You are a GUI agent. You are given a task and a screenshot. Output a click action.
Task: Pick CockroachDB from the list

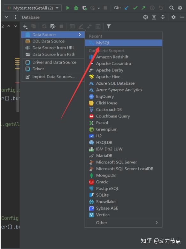pos(124,109)
